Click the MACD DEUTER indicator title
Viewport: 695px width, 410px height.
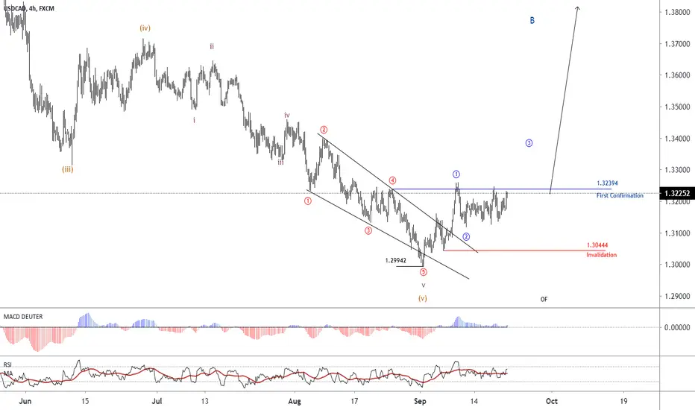pyautogui.click(x=23, y=317)
